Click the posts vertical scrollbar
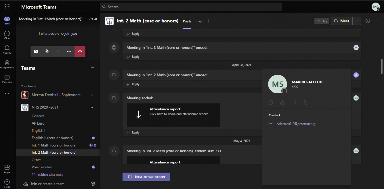This screenshot has width=384, height=189. click(x=382, y=66)
